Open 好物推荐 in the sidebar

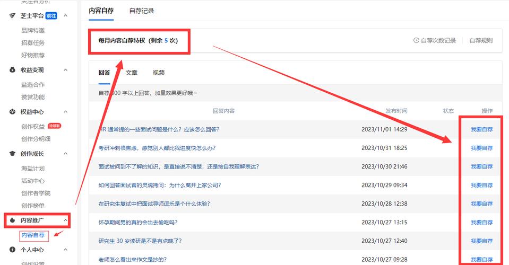[x=33, y=55]
